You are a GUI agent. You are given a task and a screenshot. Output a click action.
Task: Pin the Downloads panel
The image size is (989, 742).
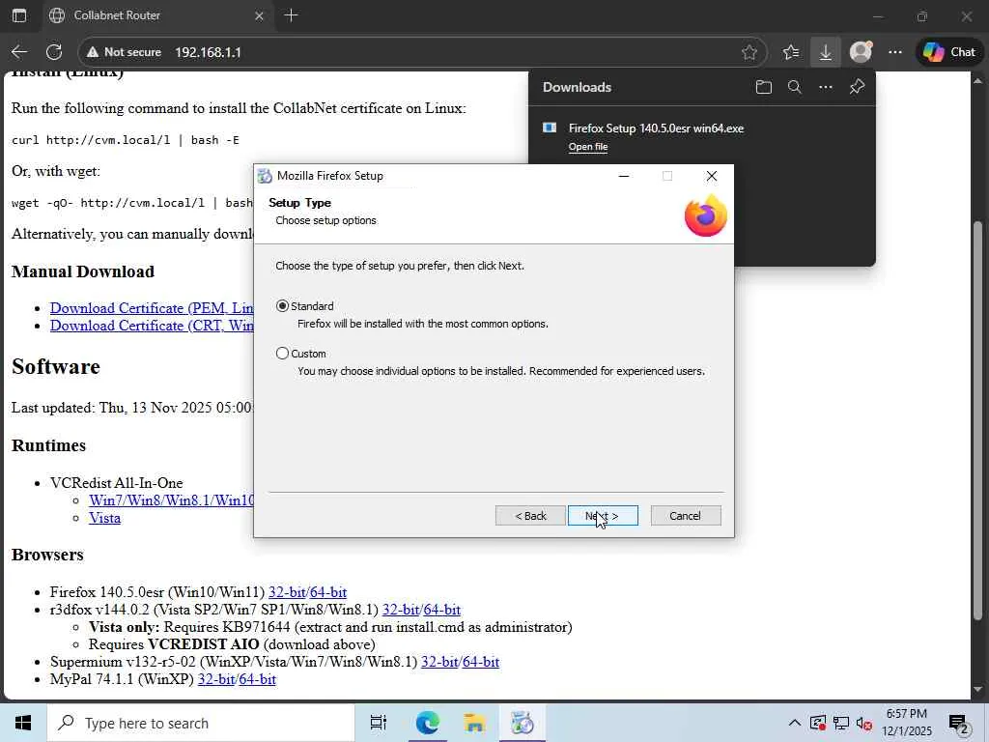pyautogui.click(x=857, y=87)
